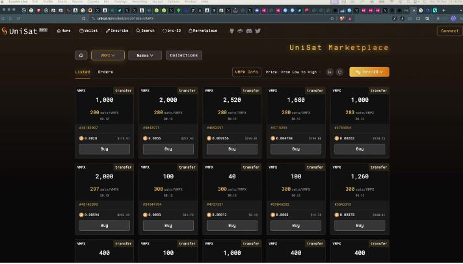Viewport: 463px width, 264px height.
Task: Switch to the Orders tab
Action: (105, 72)
